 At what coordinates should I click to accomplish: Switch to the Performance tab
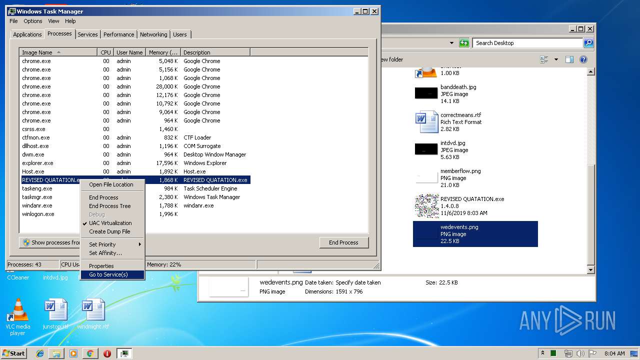(118, 34)
